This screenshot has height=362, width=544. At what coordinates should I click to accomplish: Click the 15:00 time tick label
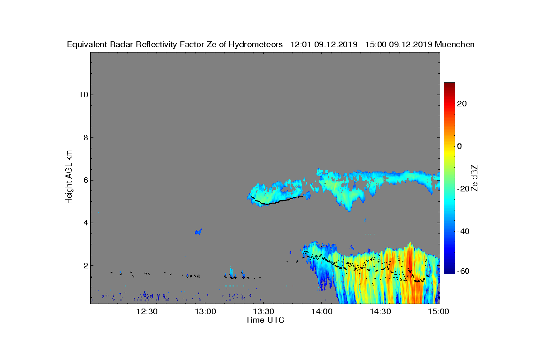(x=439, y=311)
